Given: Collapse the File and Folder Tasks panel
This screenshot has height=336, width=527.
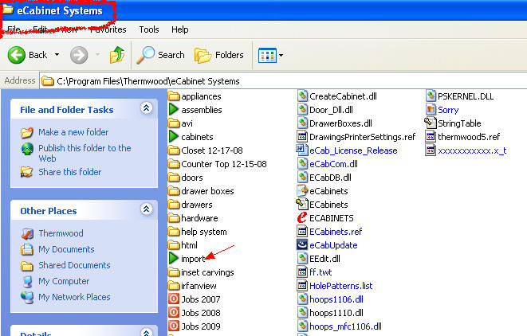Looking at the screenshot, I should [x=147, y=108].
